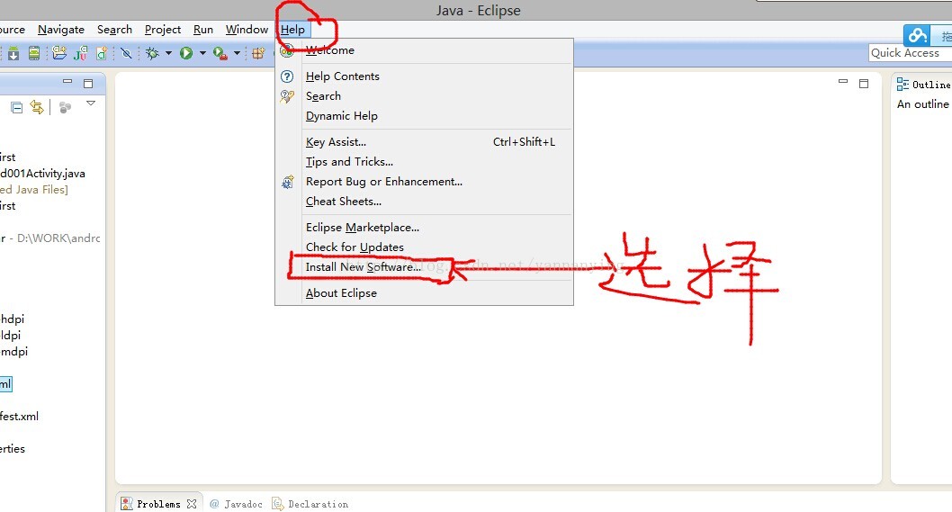Screen dimensions: 952x512
Task: Focus the Quick Access search field
Action: coord(910,53)
